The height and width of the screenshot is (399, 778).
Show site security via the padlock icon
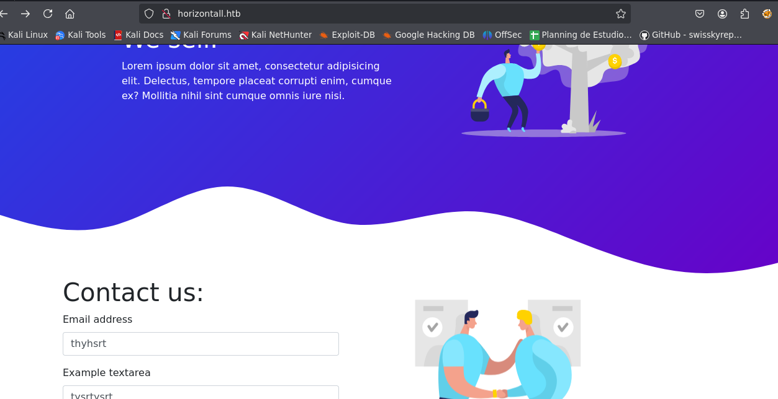point(166,14)
